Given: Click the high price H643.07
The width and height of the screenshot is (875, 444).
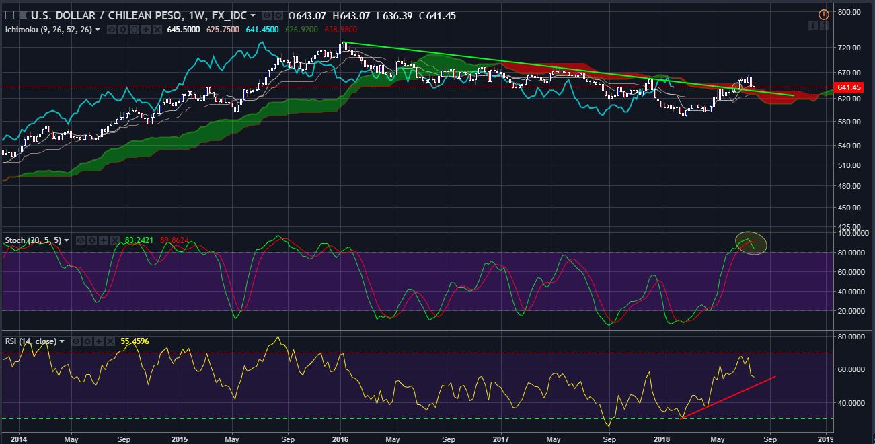Looking at the screenshot, I should tap(351, 15).
